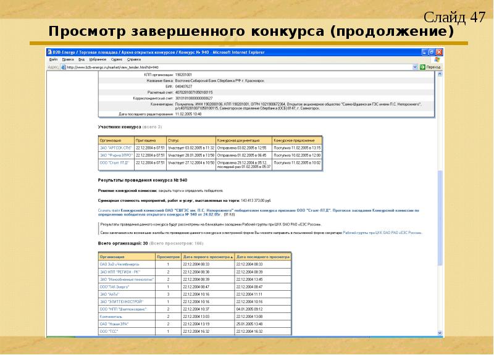494x355 pixels.
Task: Open the Справка menu
Action: (x=134, y=60)
